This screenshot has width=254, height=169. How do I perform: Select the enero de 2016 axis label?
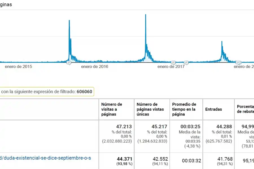pyautogui.click(x=94, y=67)
